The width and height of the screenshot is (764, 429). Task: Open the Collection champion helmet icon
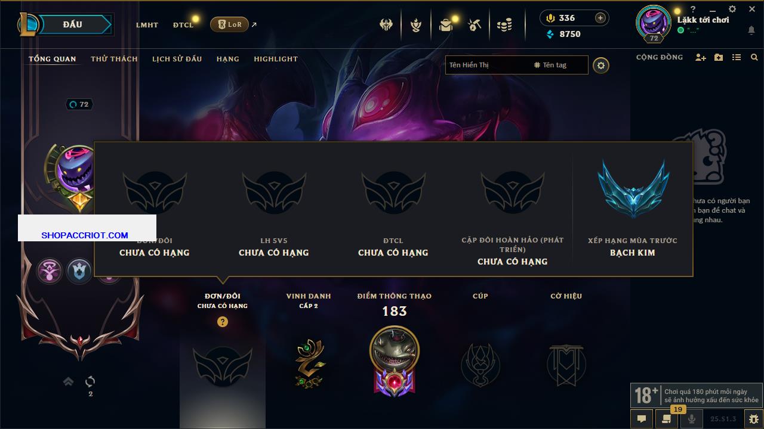tap(386, 25)
